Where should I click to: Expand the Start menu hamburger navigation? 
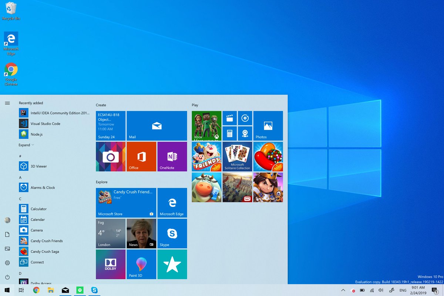[x=7, y=103]
